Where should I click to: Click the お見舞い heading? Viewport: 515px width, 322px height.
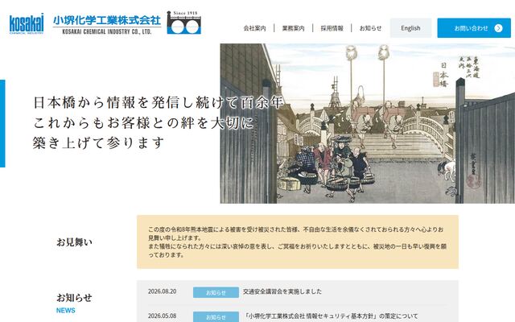tap(74, 242)
